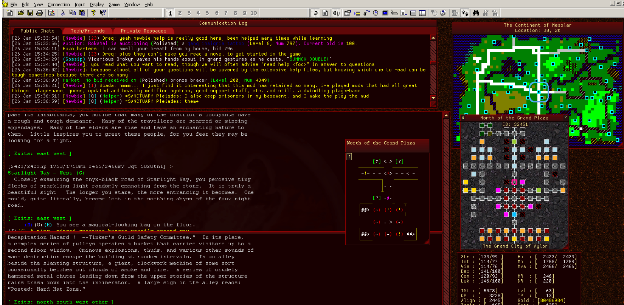This screenshot has height=305, width=624.
Task: Click ? on North of the Grand Plaza mapper title
Action: coord(565,118)
